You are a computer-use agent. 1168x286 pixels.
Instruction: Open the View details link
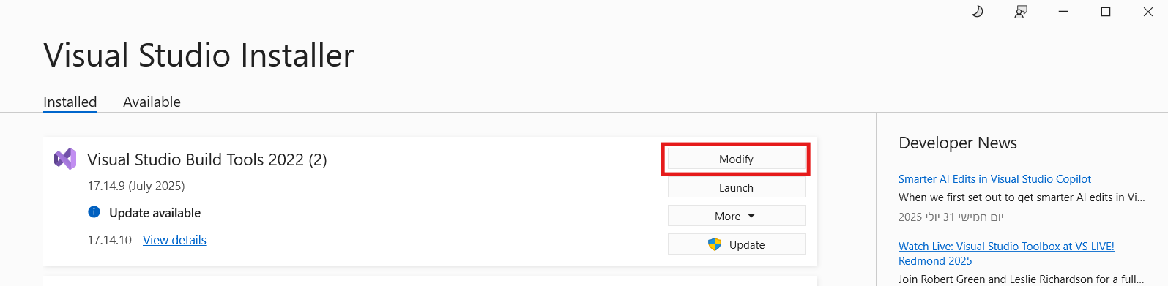[174, 240]
